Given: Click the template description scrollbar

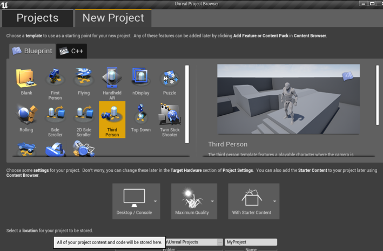Looking at the screenshot, I should coord(377,95).
